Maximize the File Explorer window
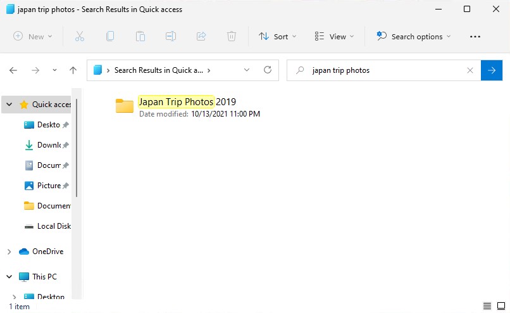This screenshot has height=313, width=510. [467, 9]
